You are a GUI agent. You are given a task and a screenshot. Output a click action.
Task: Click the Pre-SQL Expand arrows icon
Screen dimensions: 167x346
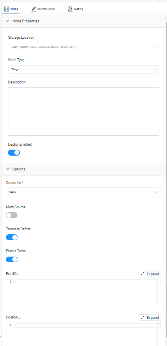click(143, 274)
